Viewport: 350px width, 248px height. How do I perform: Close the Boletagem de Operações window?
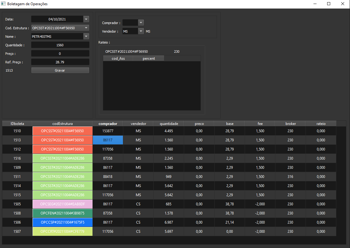pyautogui.click(x=343, y=4)
